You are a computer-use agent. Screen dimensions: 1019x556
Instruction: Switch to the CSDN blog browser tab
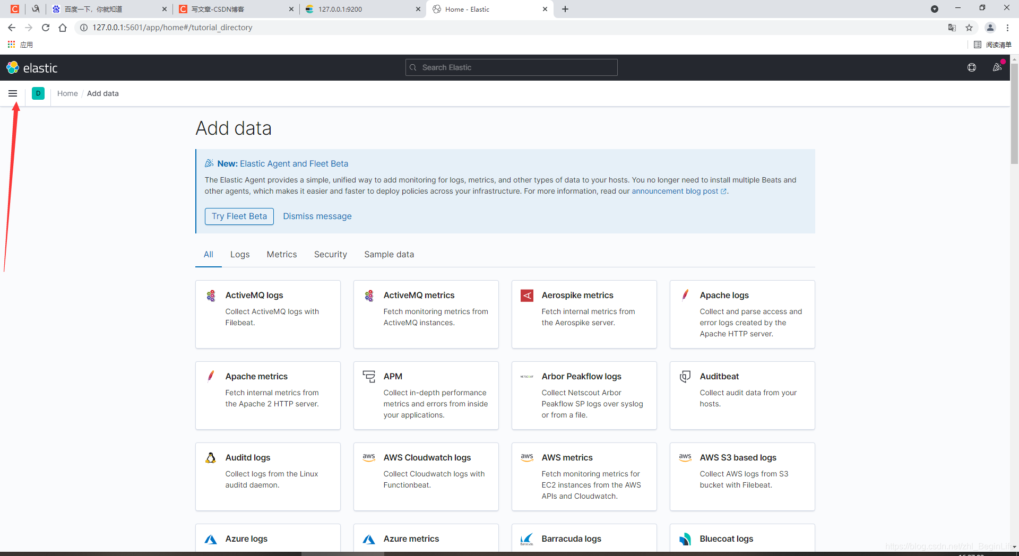point(236,9)
